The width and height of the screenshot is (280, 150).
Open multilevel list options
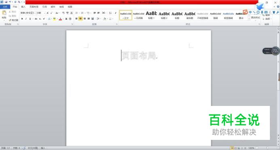pos(88,13)
